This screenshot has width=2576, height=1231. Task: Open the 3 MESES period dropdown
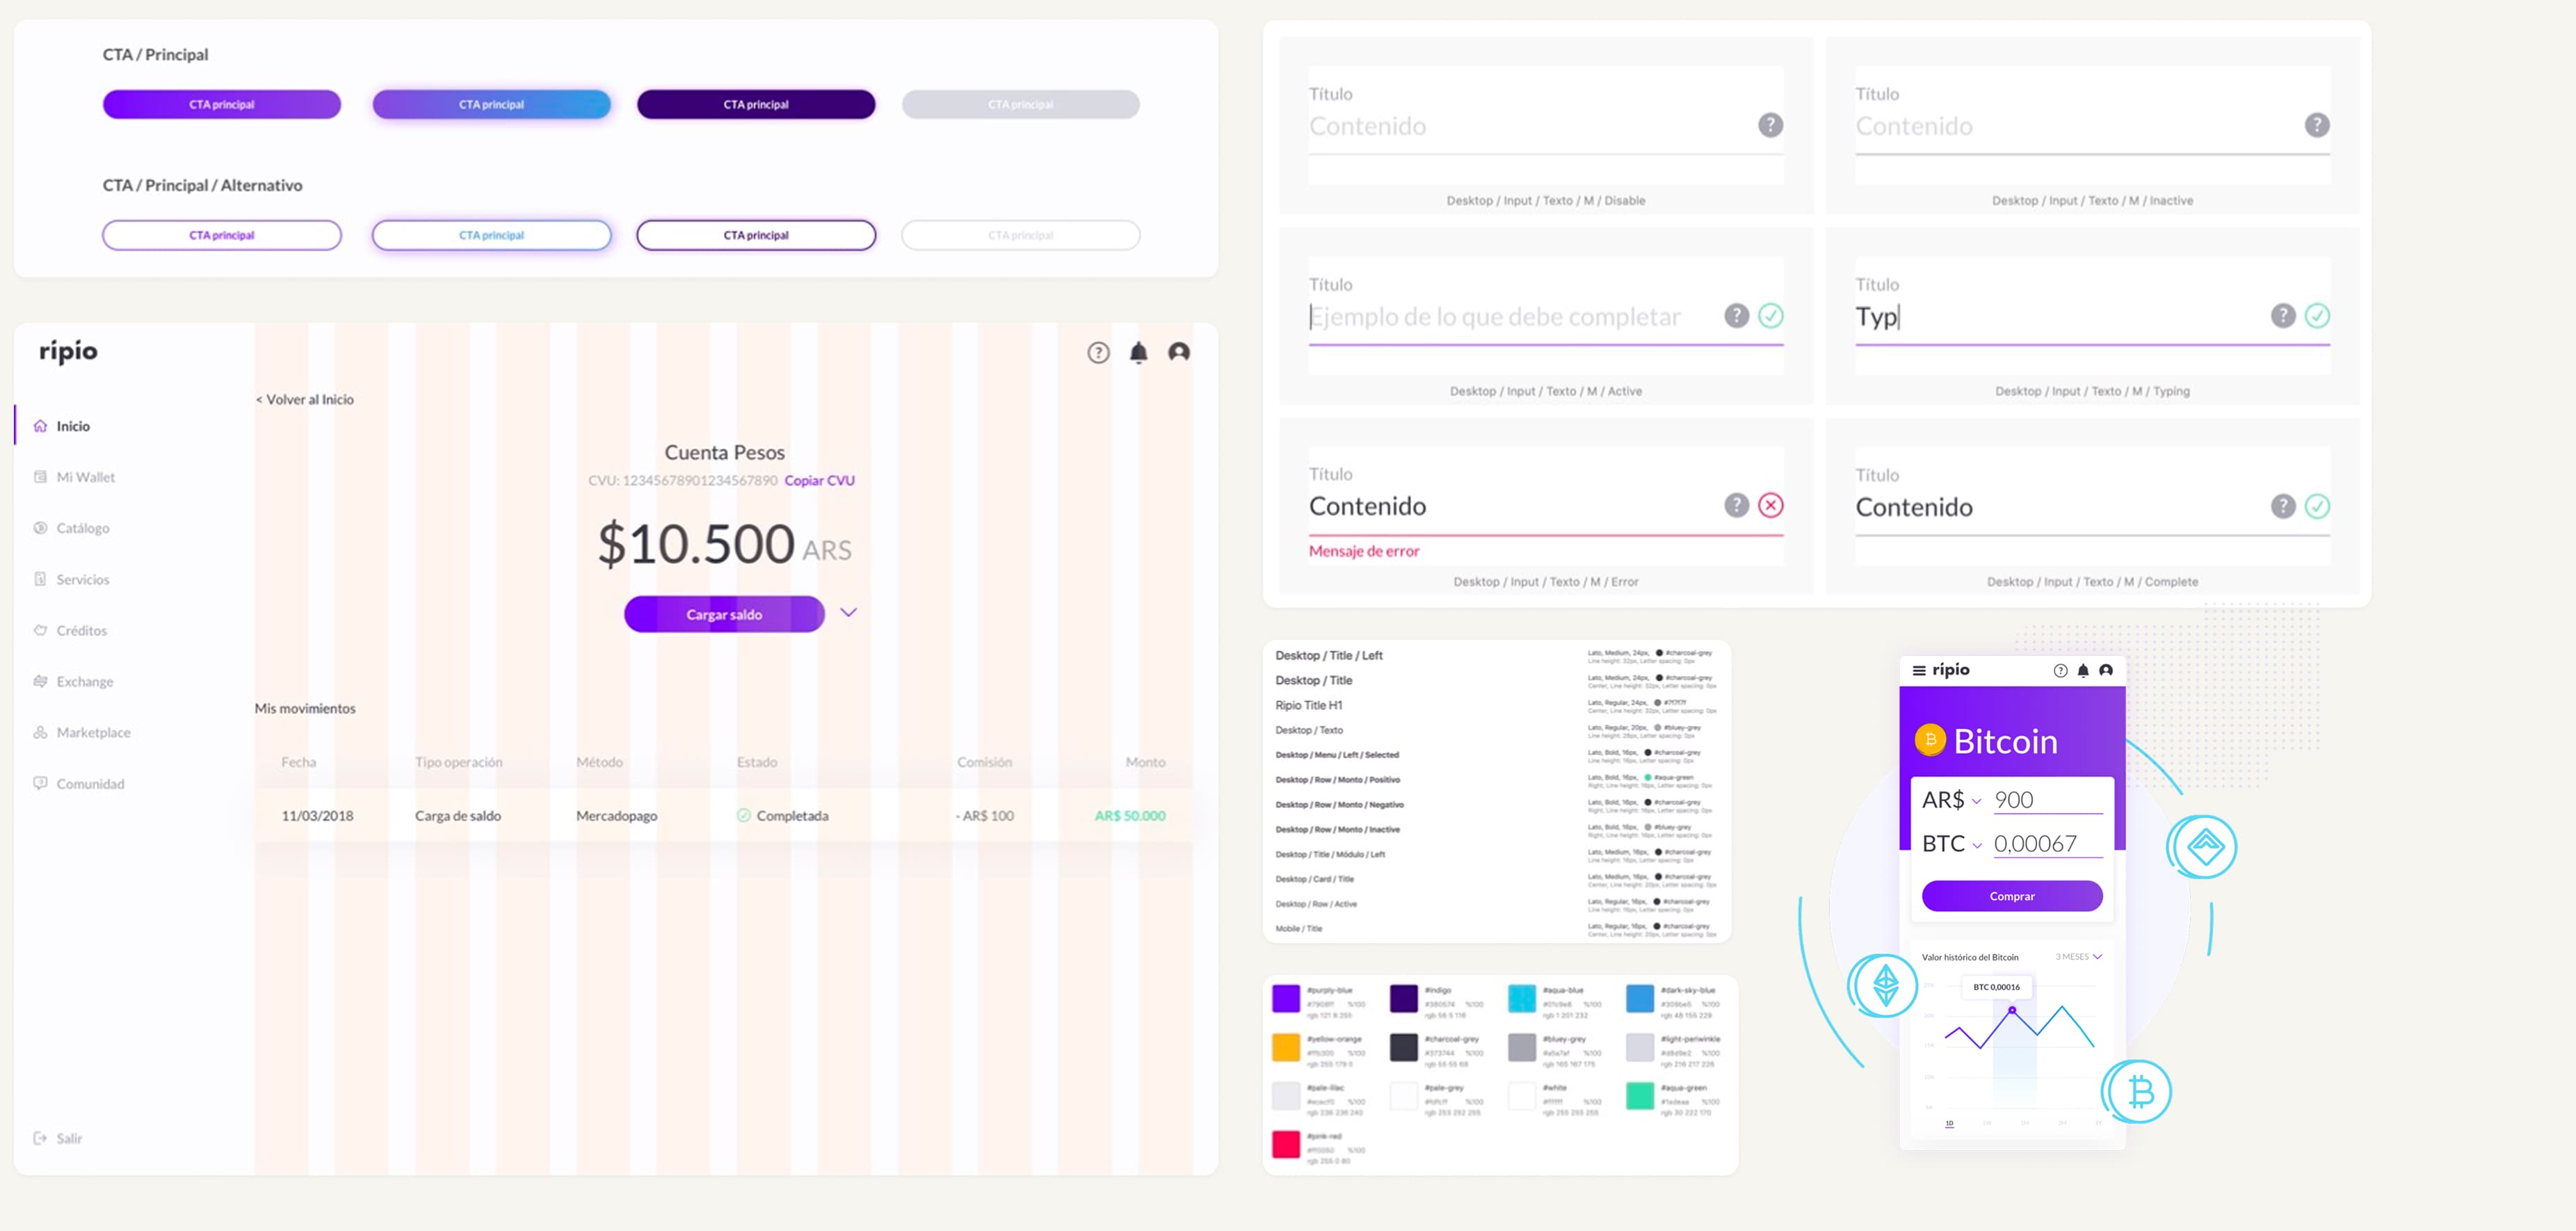click(x=2078, y=957)
